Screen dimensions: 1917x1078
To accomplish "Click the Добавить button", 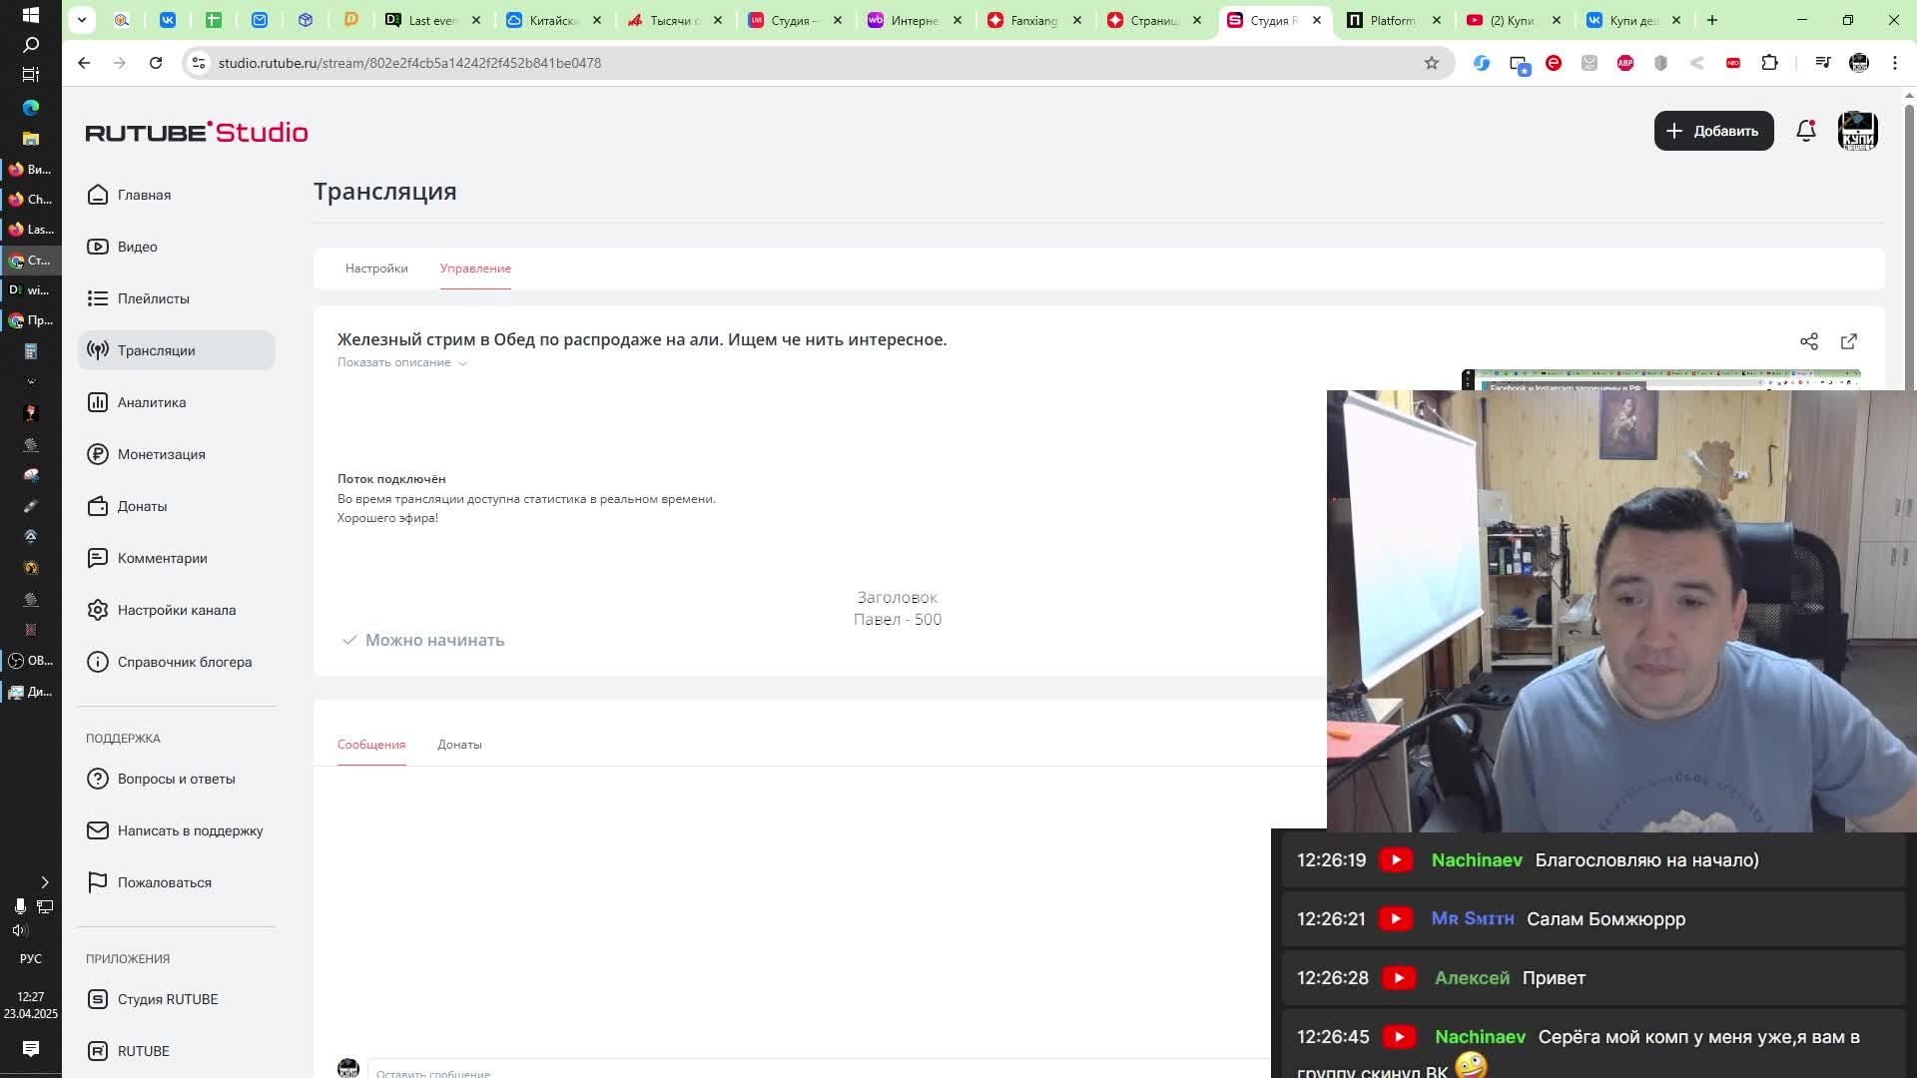I will tap(1713, 131).
